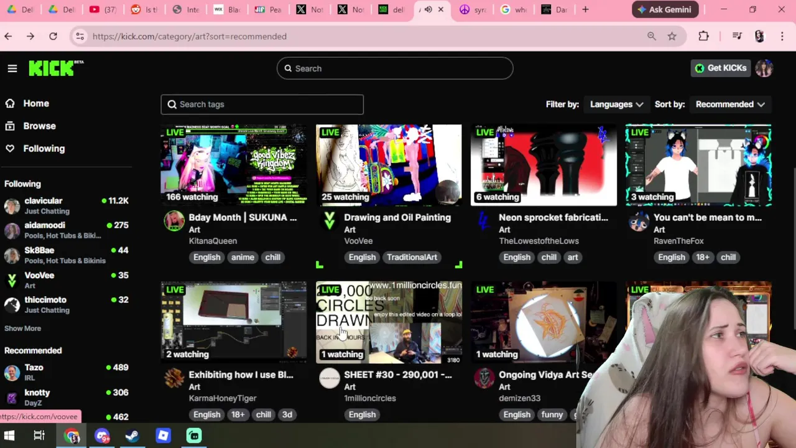Expand Show More under Following

(22, 329)
